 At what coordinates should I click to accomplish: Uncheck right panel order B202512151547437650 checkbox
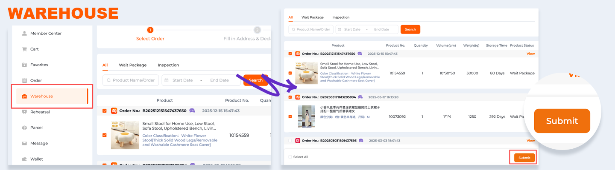290,54
